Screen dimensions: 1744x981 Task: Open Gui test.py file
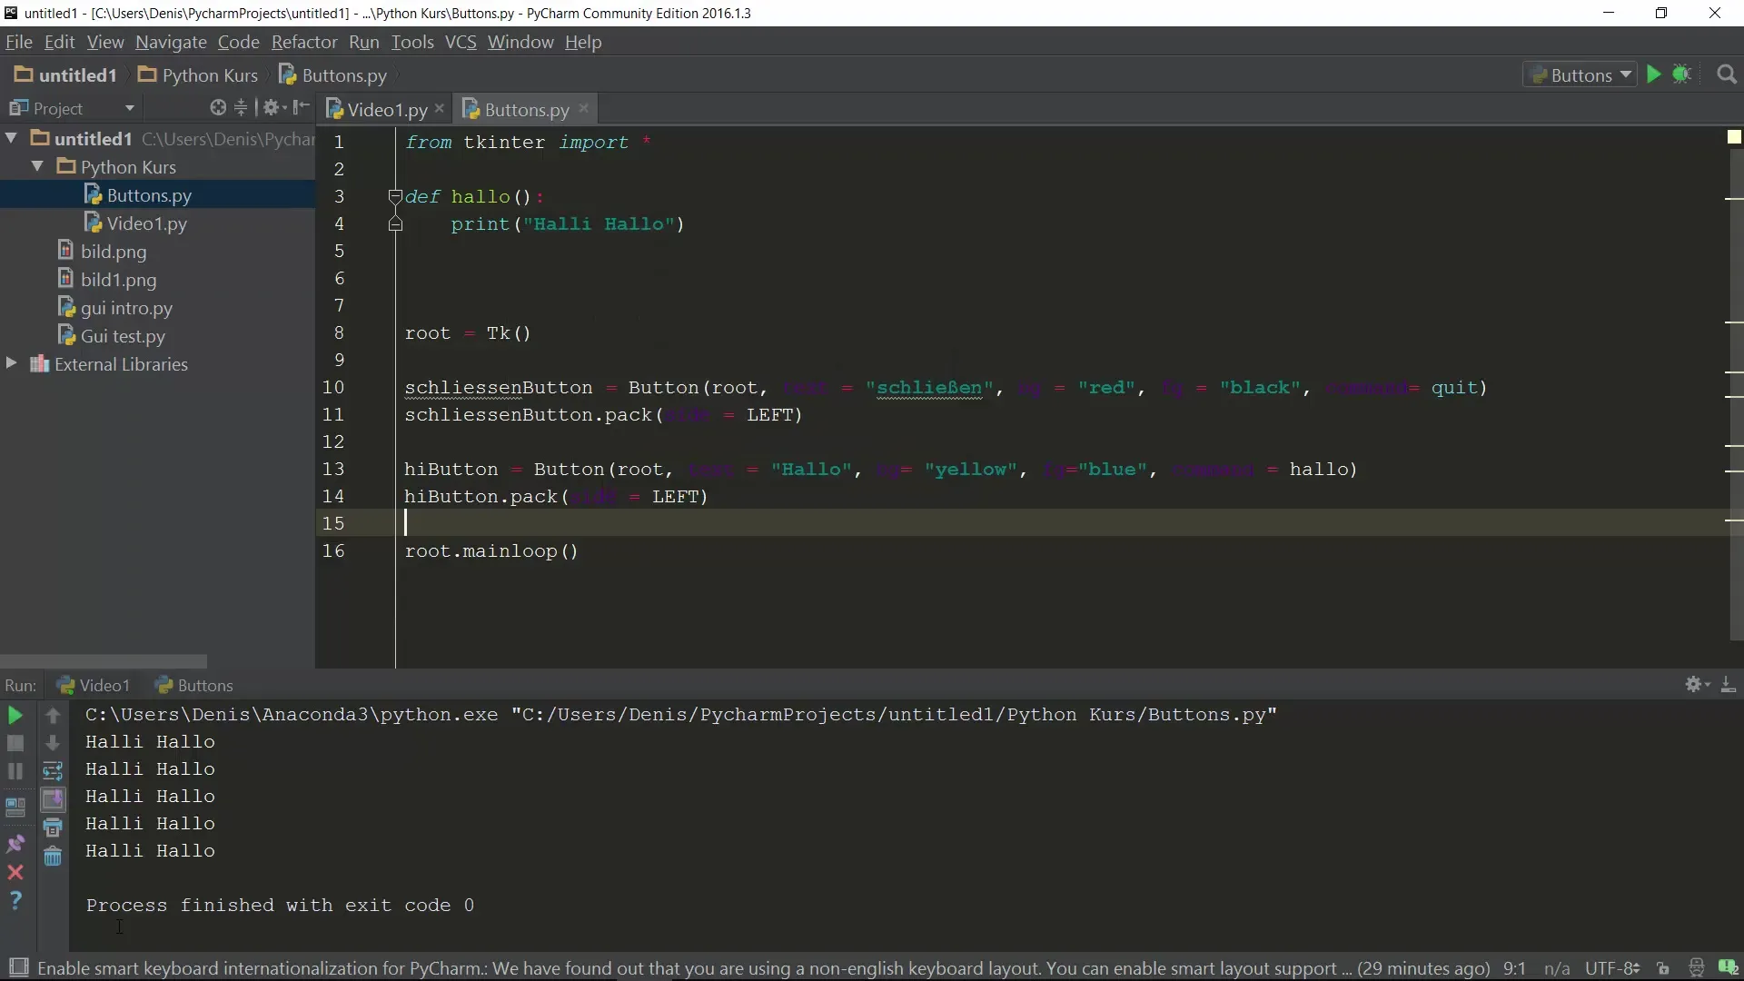click(x=112, y=336)
